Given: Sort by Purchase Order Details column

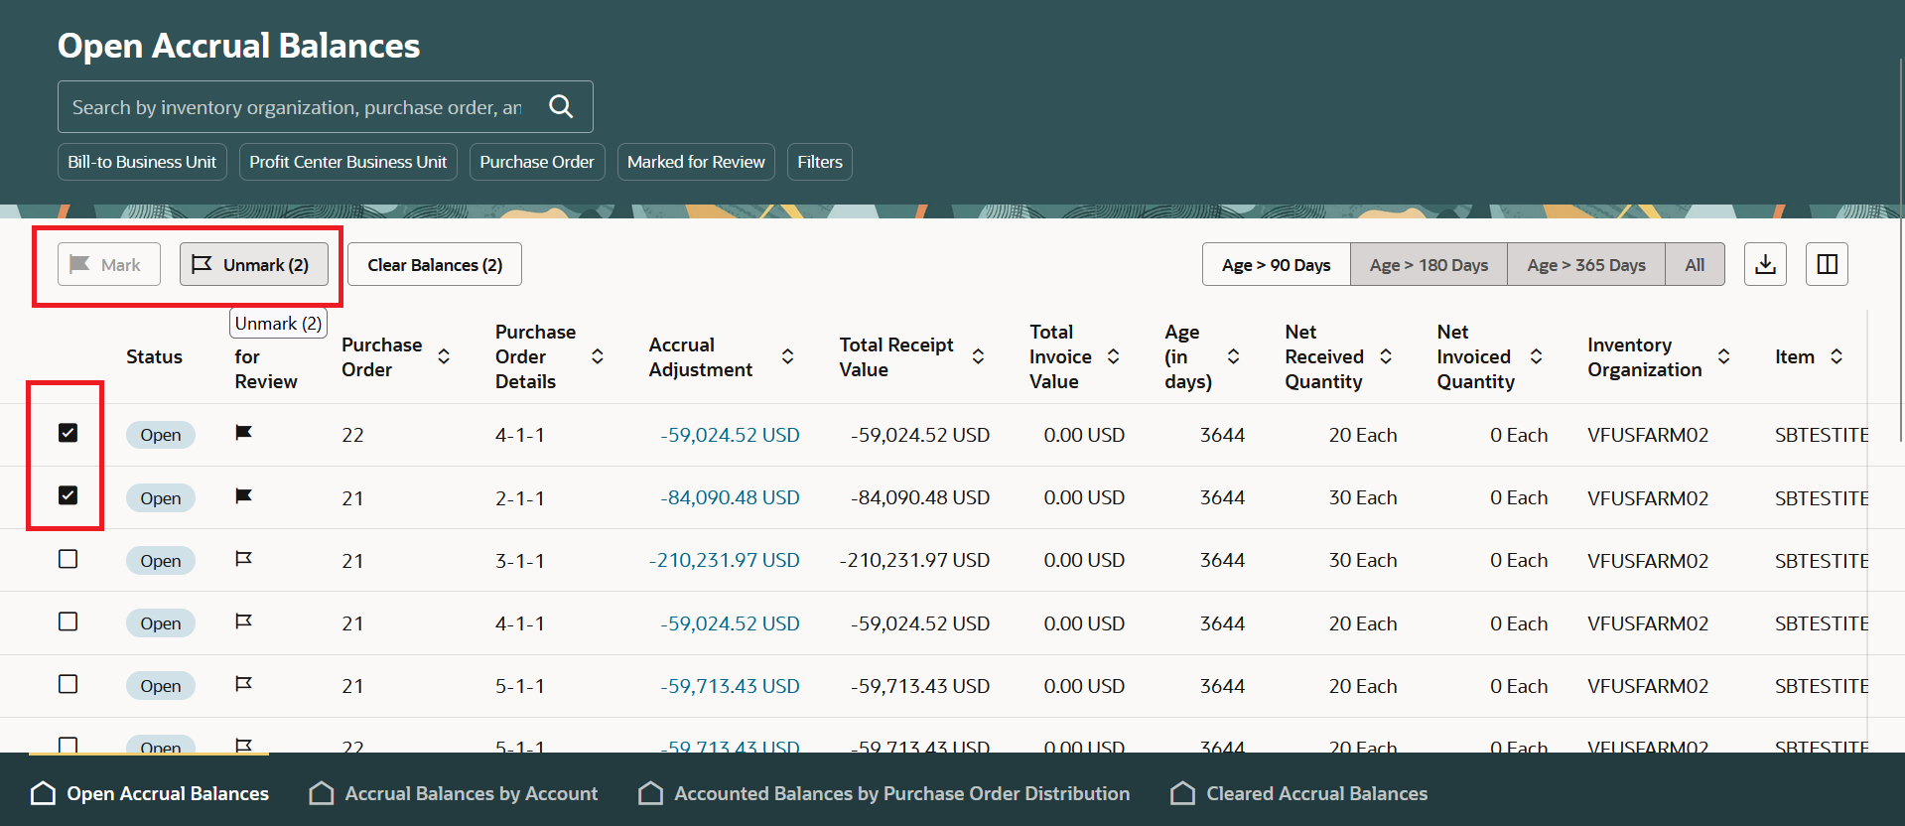Looking at the screenshot, I should pyautogui.click(x=598, y=356).
